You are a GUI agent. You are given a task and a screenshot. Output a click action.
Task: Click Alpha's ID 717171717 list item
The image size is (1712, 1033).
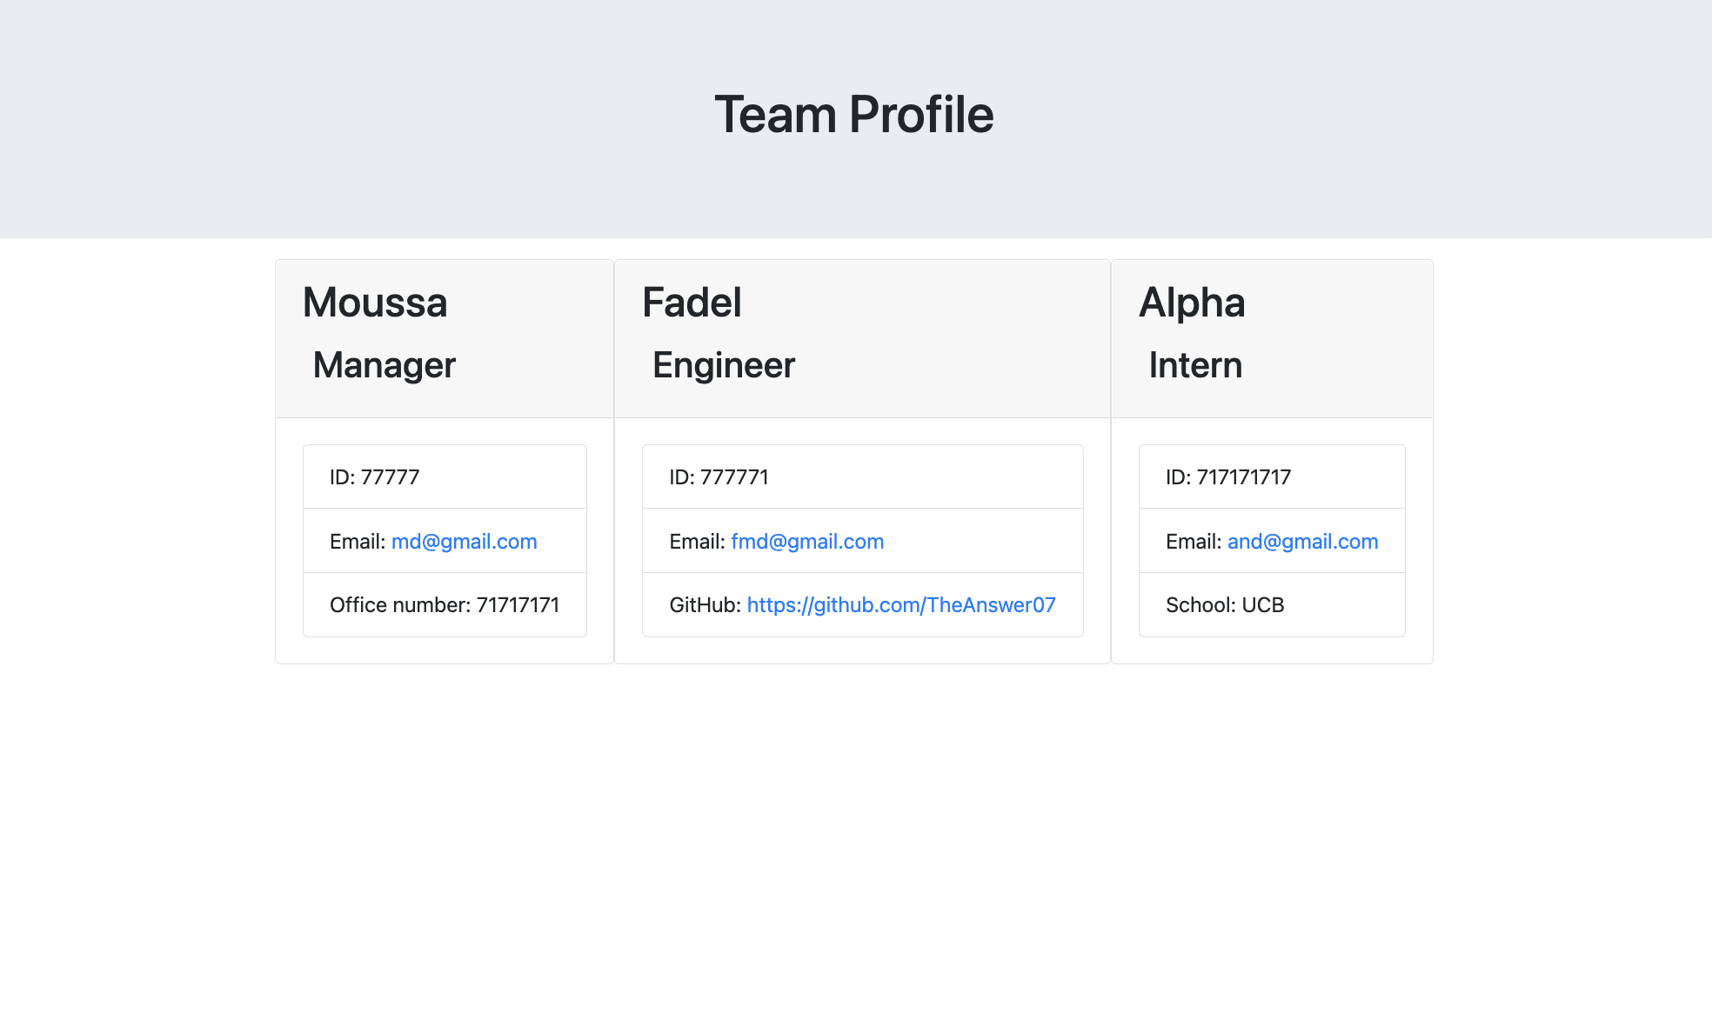point(1271,477)
